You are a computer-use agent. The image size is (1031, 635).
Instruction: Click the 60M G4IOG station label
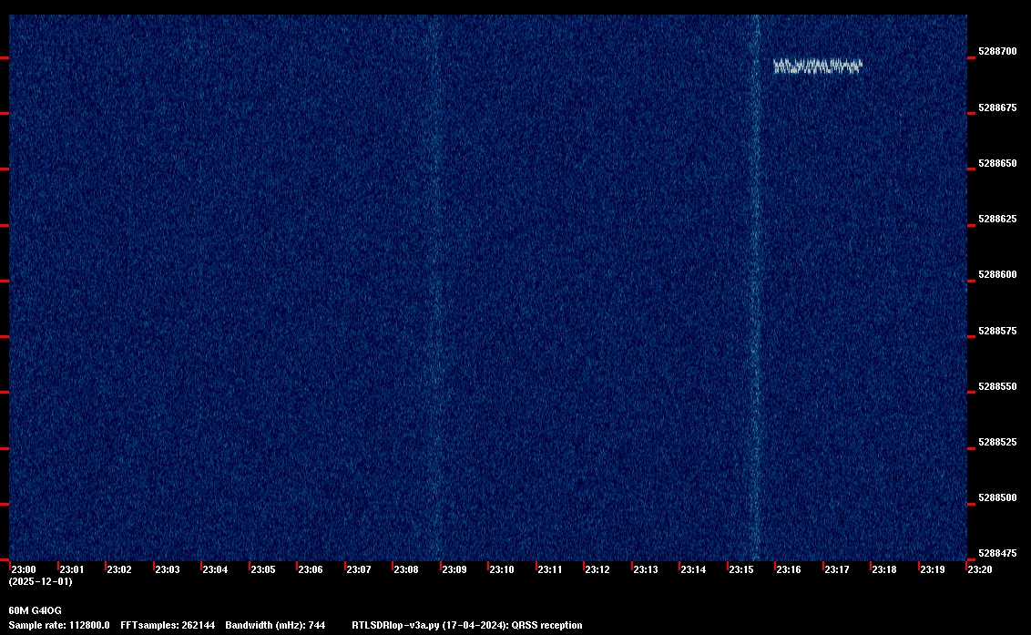tap(35, 610)
